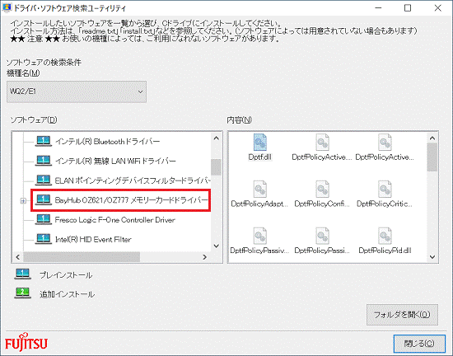Viewport: 453px width, 356px height.
Task: Click the フォルダを開く(O) button
Action: point(402,315)
